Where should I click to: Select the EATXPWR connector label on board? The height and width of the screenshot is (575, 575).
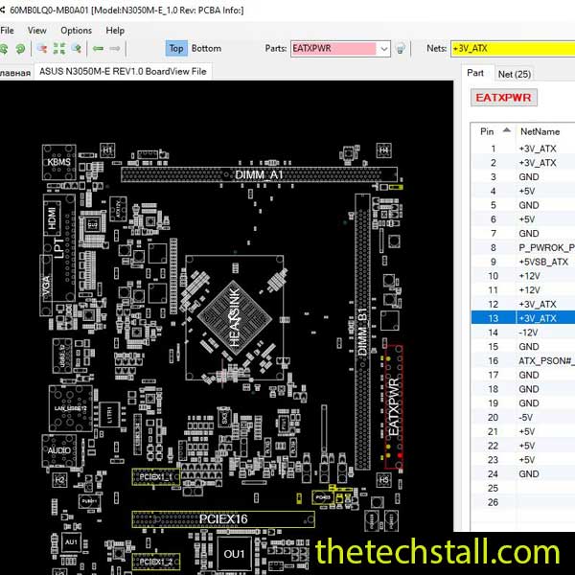point(394,407)
